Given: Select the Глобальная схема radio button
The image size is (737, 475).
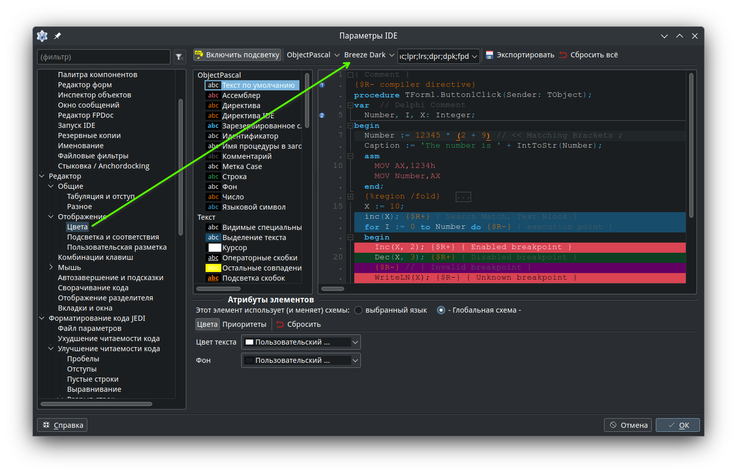Looking at the screenshot, I should tap(441, 310).
